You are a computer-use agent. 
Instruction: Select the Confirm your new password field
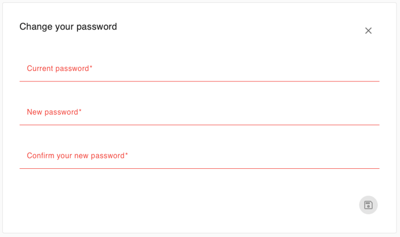pyautogui.click(x=199, y=156)
